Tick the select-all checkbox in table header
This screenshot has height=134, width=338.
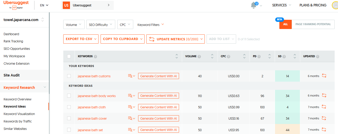point(69,56)
